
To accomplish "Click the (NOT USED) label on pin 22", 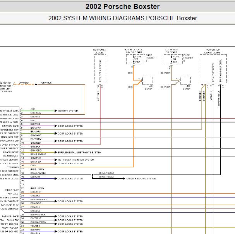I will (x=37, y=188).
